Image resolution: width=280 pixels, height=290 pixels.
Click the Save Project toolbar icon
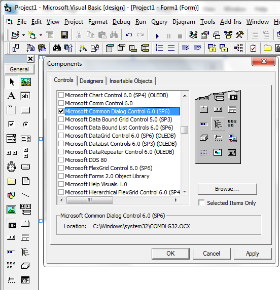tap(64, 35)
